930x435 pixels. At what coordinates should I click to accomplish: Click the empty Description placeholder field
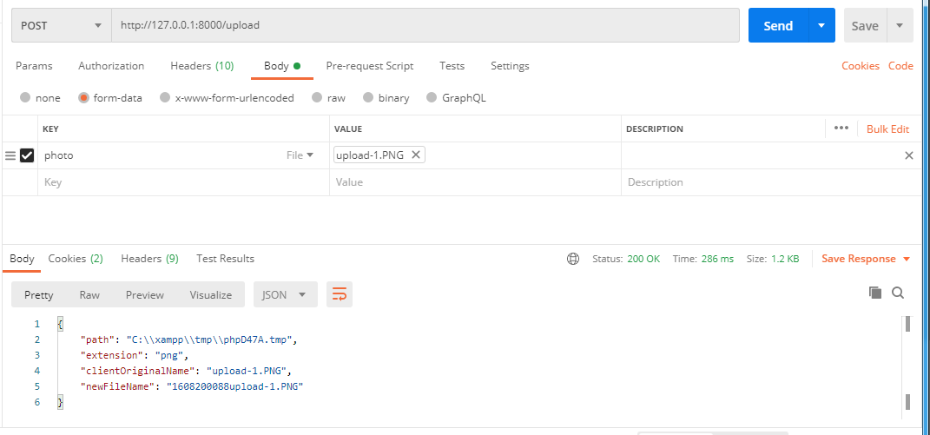tap(771, 182)
